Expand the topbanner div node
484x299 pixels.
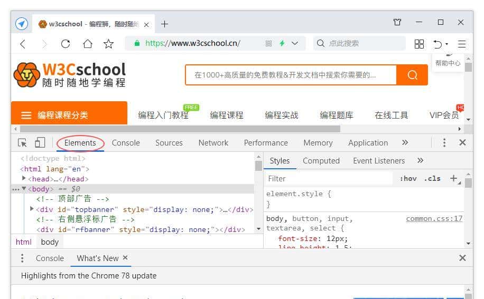pos(32,209)
